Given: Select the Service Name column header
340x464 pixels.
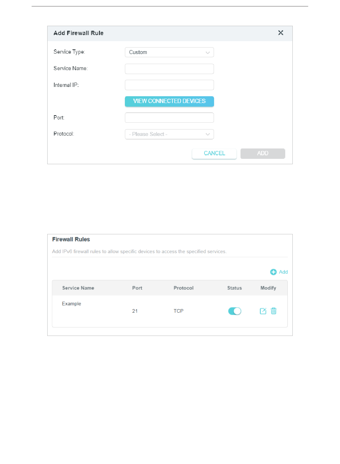Looking at the screenshot, I should [78, 288].
